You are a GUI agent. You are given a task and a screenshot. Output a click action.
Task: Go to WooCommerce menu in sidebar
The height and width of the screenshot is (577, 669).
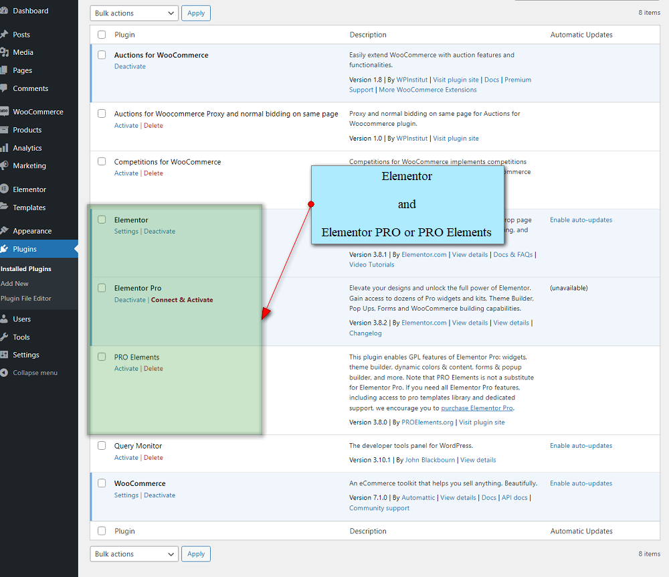[x=38, y=112]
